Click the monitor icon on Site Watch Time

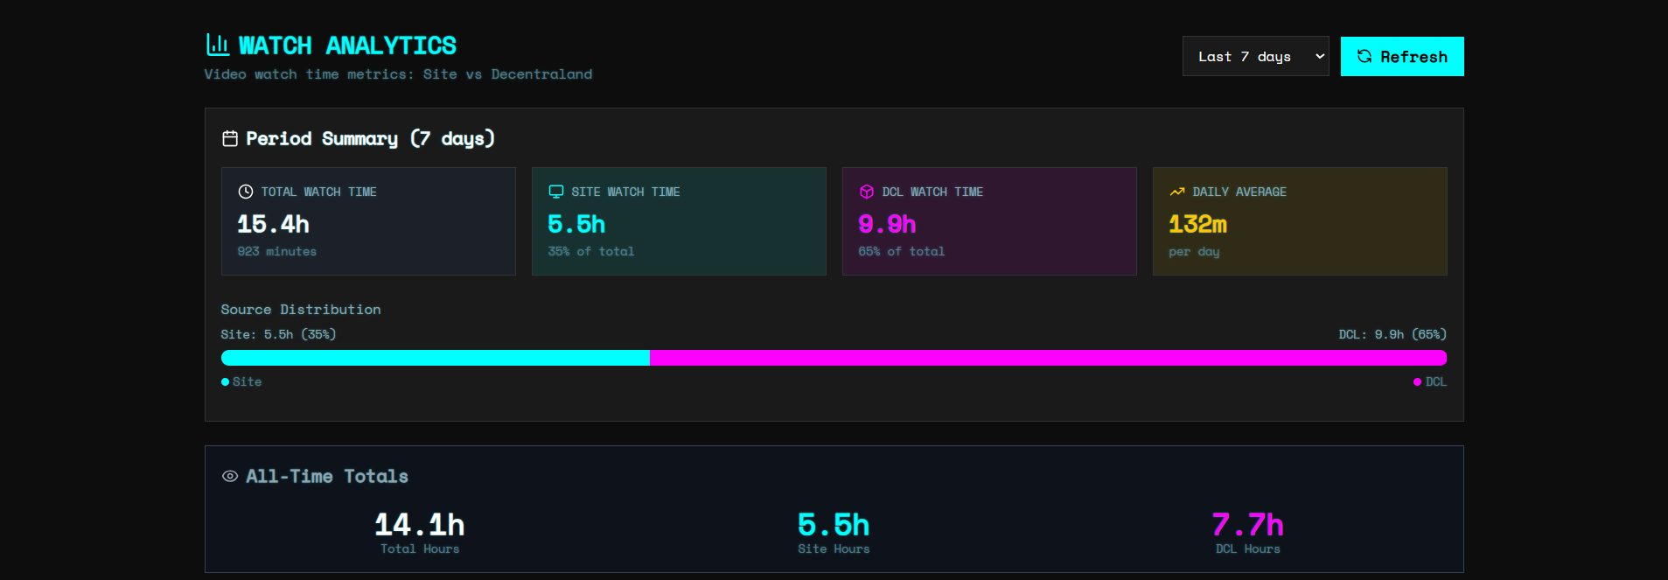556,192
